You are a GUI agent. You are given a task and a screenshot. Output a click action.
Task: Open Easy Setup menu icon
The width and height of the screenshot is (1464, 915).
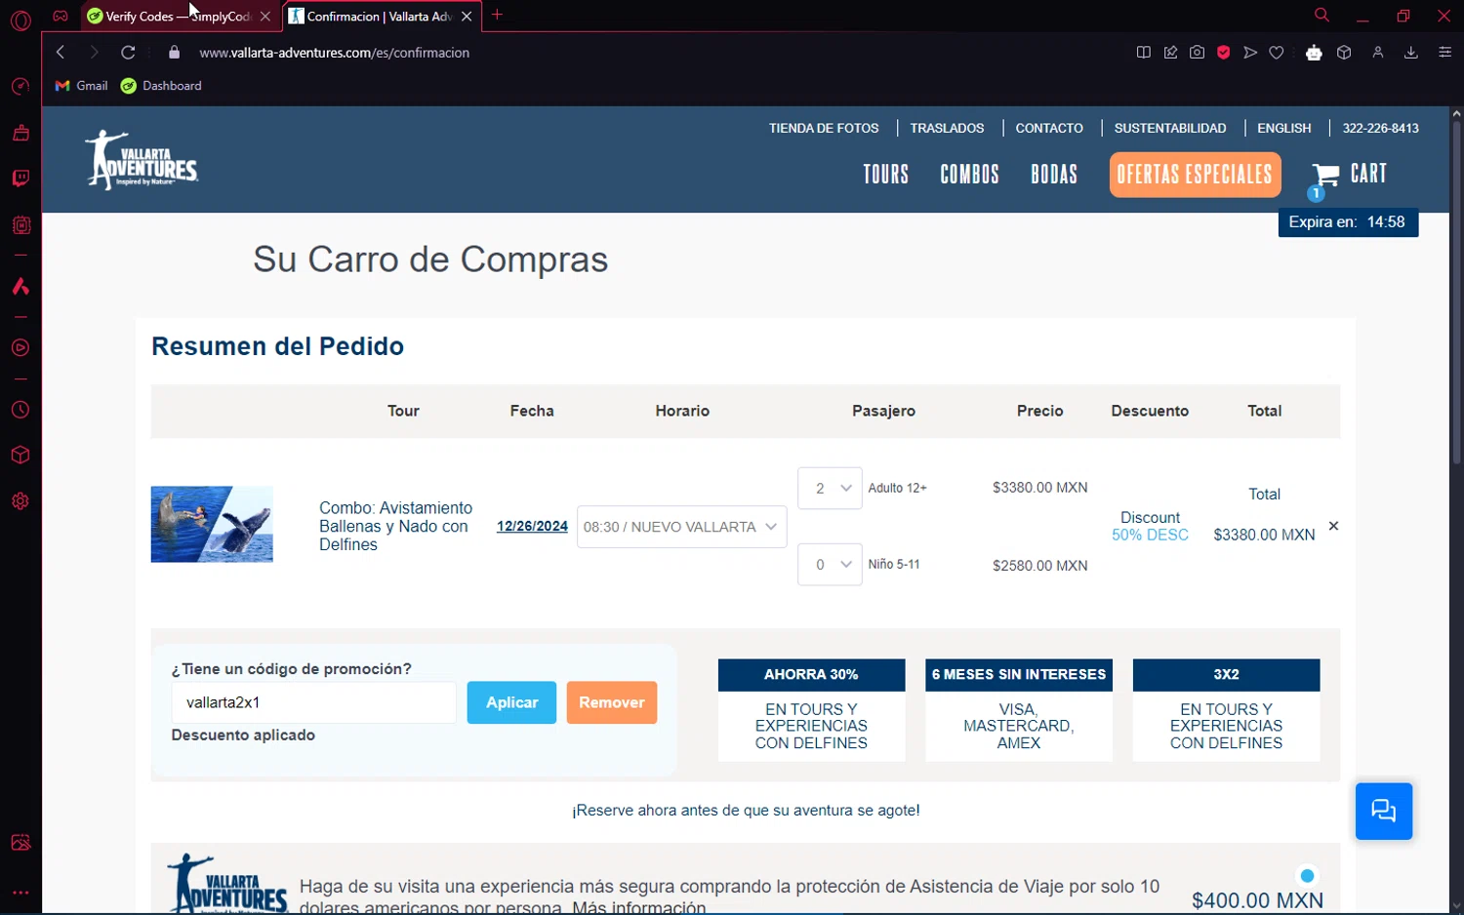(1445, 53)
